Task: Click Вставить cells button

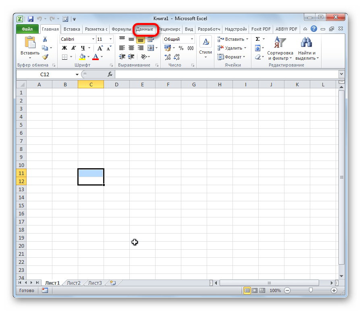Action: (233, 39)
